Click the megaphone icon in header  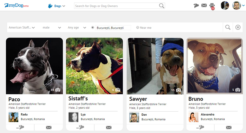point(196,5)
